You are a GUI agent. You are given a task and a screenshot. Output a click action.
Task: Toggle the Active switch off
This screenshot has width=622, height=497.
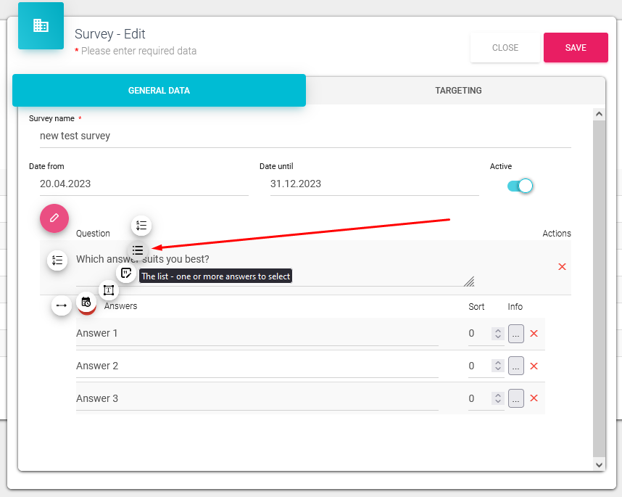click(x=521, y=186)
